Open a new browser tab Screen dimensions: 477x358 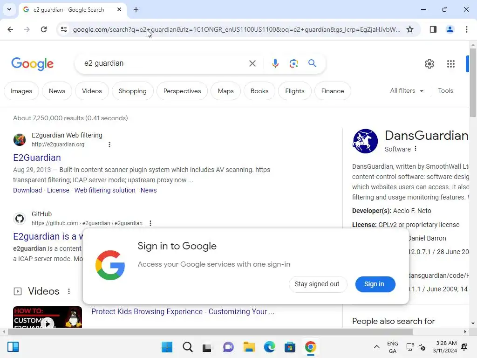136,9
